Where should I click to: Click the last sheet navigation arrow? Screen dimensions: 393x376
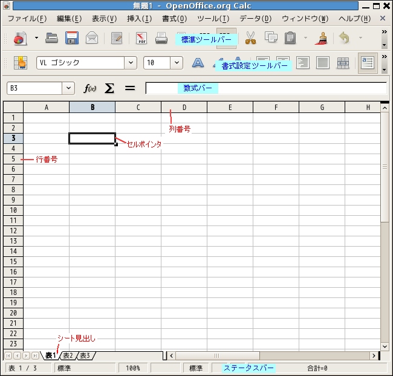pyautogui.click(x=35, y=355)
